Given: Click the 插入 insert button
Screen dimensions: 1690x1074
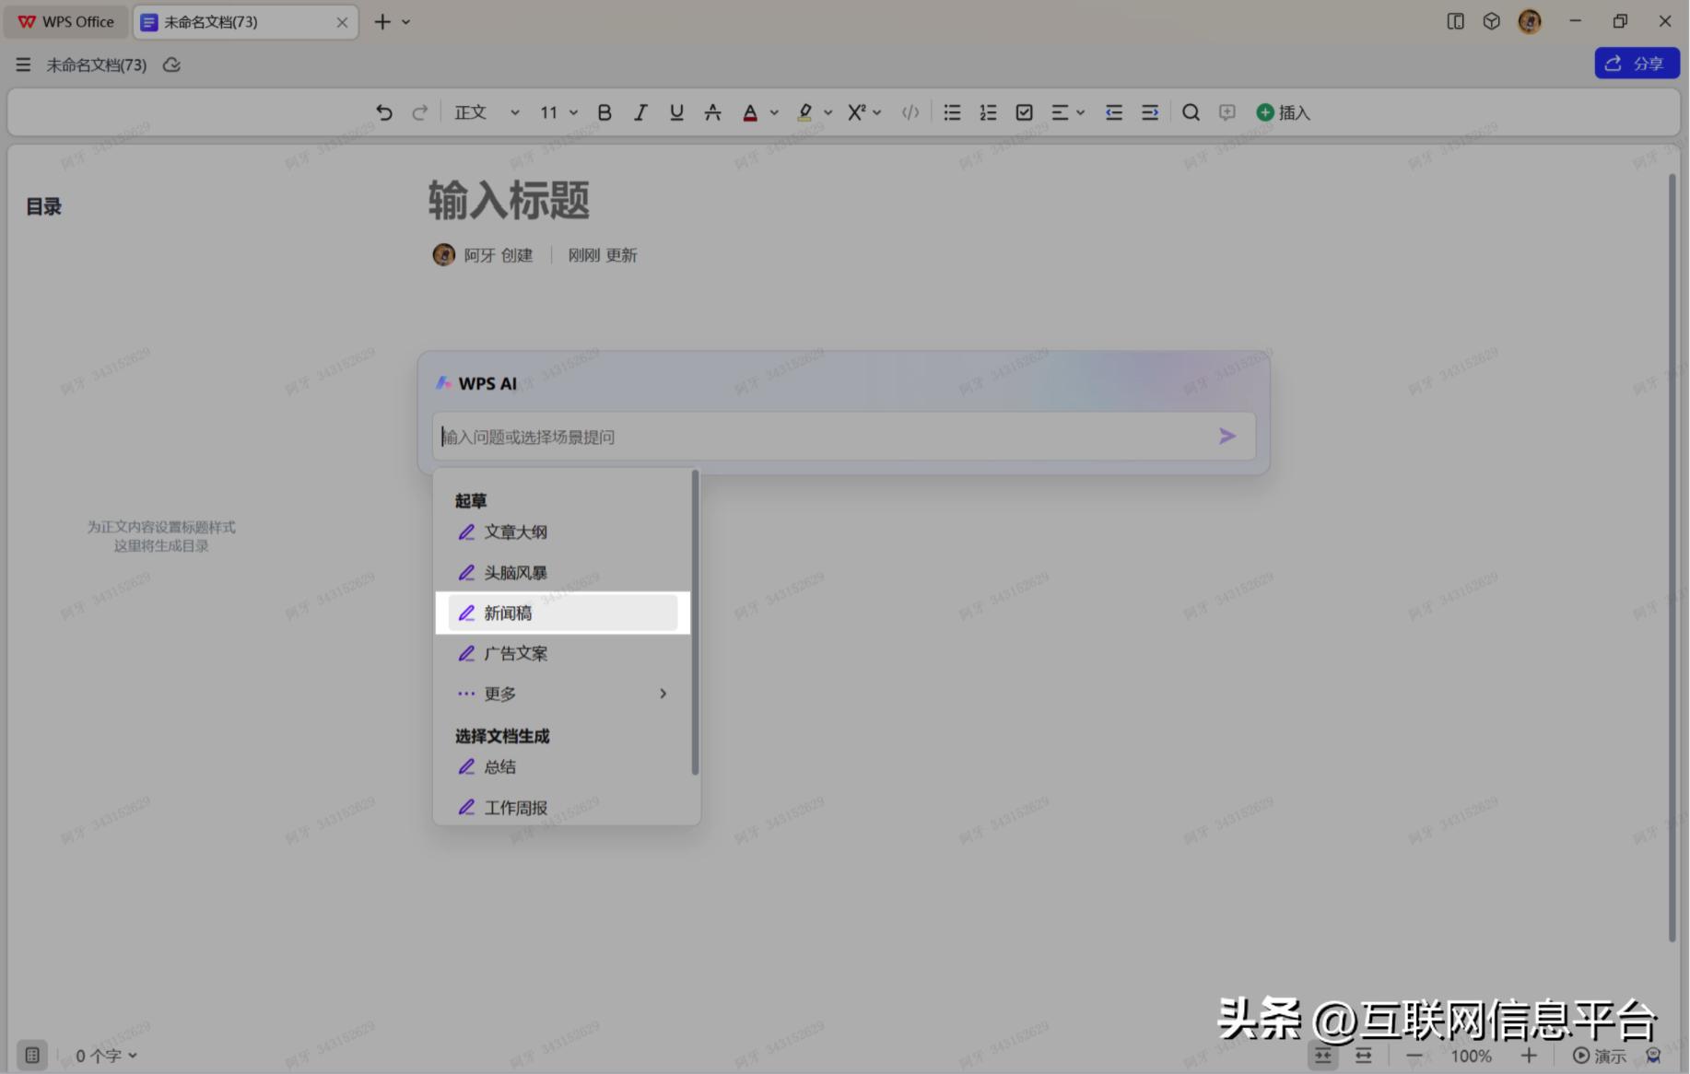Looking at the screenshot, I should pos(1283,111).
